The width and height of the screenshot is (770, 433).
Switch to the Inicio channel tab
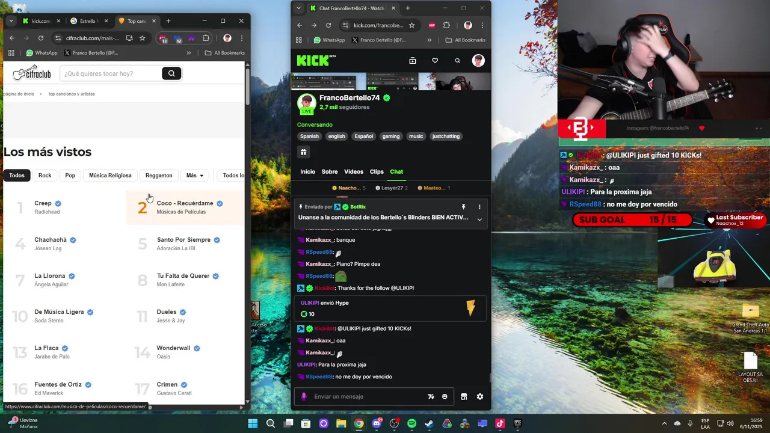pos(307,172)
